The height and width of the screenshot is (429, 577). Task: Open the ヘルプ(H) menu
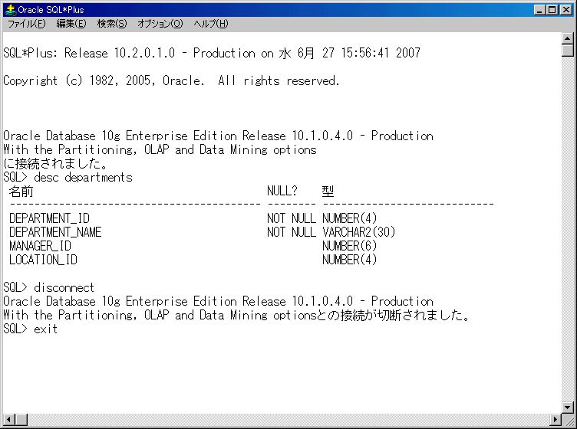211,24
